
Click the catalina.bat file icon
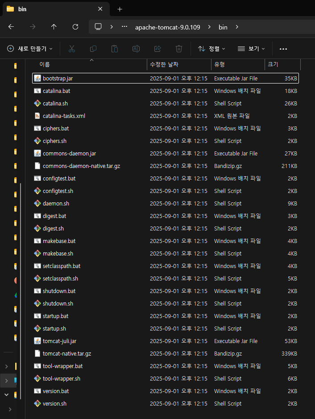[37, 91]
